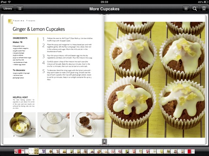This screenshot has width=209, height=156.
Task: Tap the yellow chapter icon square
Action: [10, 21]
